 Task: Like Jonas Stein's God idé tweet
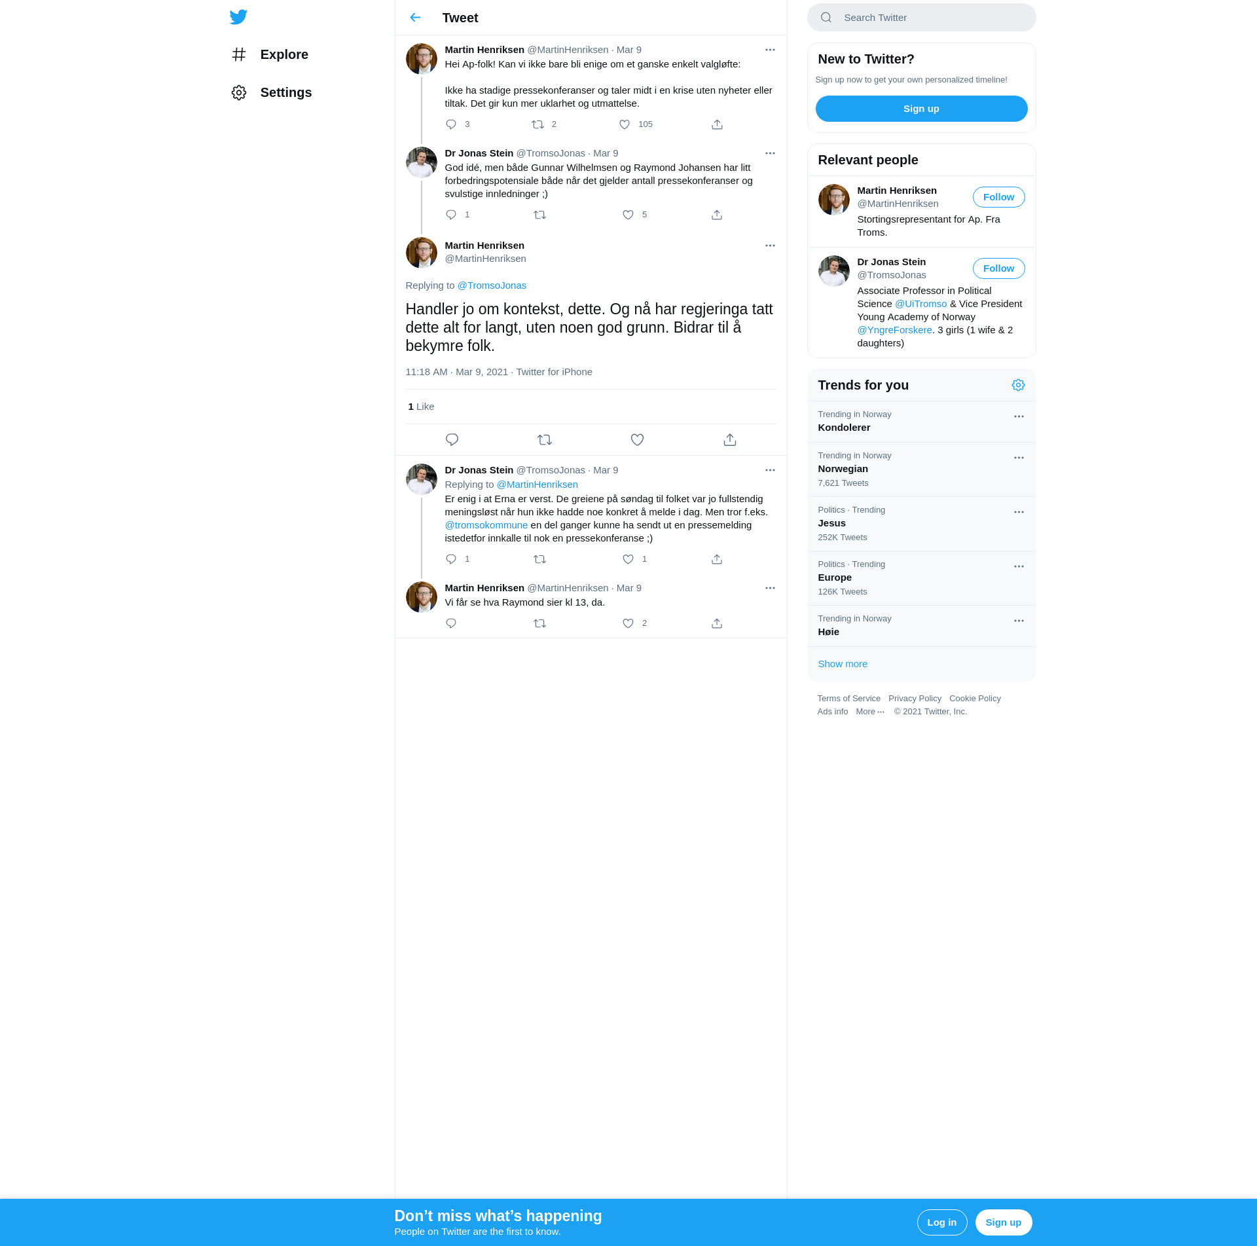pyautogui.click(x=628, y=215)
